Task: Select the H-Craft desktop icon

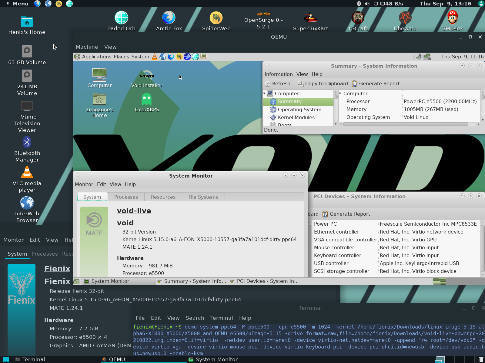Action: pos(358,21)
